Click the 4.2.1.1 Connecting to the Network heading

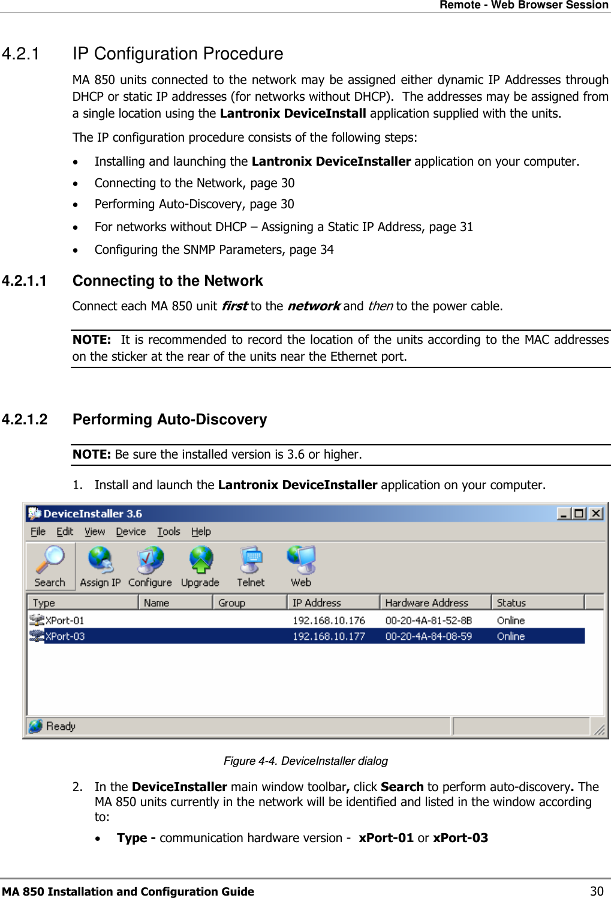coord(133,281)
